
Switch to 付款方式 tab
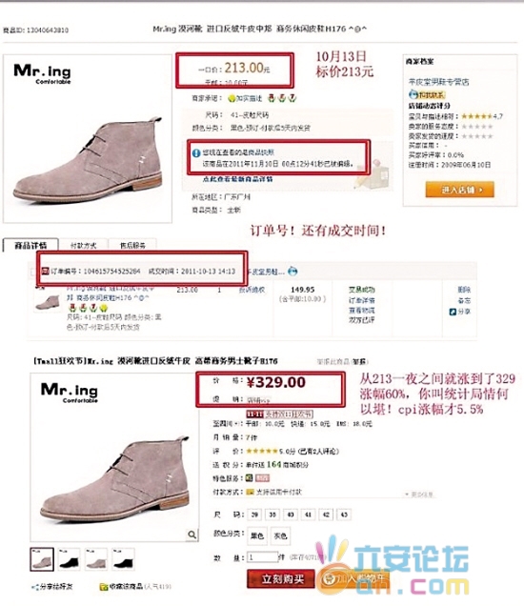[x=83, y=245]
